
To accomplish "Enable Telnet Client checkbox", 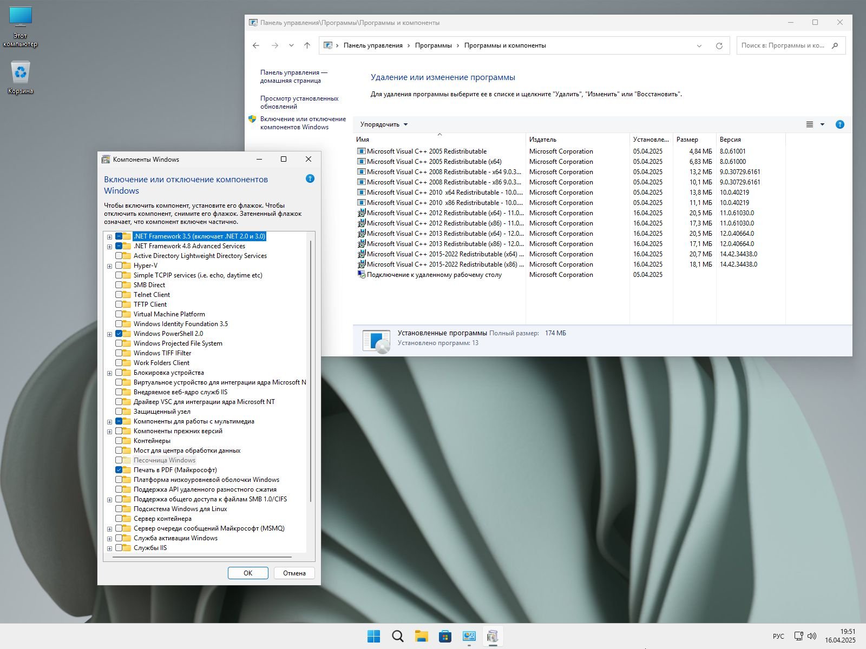I will (119, 295).
